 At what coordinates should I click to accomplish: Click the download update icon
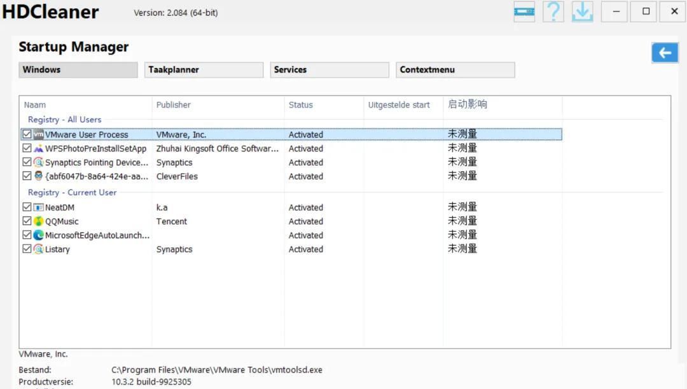click(x=582, y=11)
